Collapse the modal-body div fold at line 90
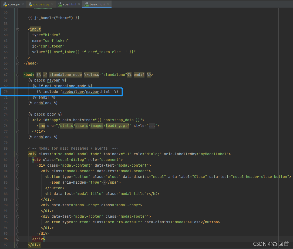This screenshot has width=293, height=249. point(18,205)
